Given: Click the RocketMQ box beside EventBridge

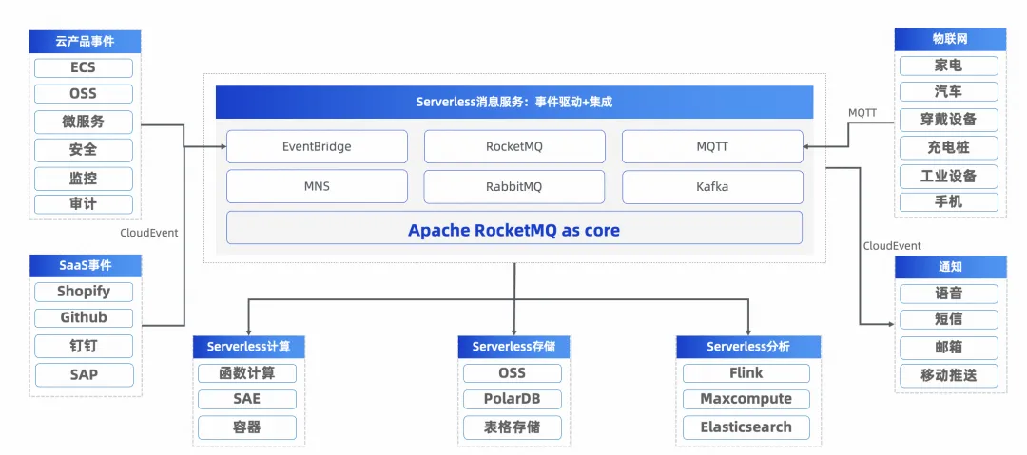Looking at the screenshot, I should 514,146.
